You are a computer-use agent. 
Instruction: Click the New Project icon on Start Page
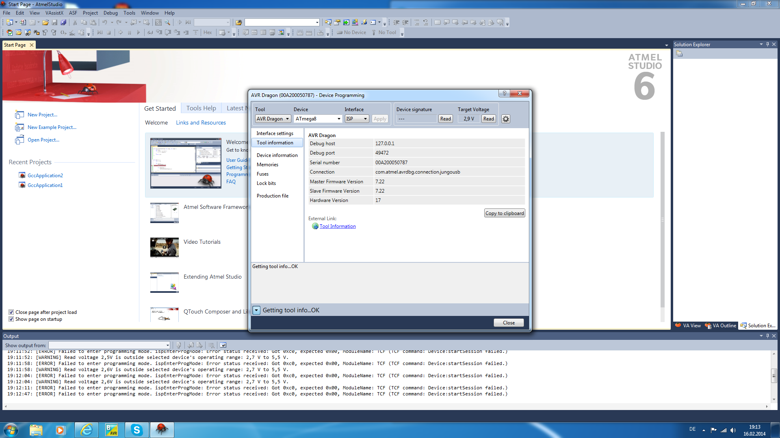[19, 115]
